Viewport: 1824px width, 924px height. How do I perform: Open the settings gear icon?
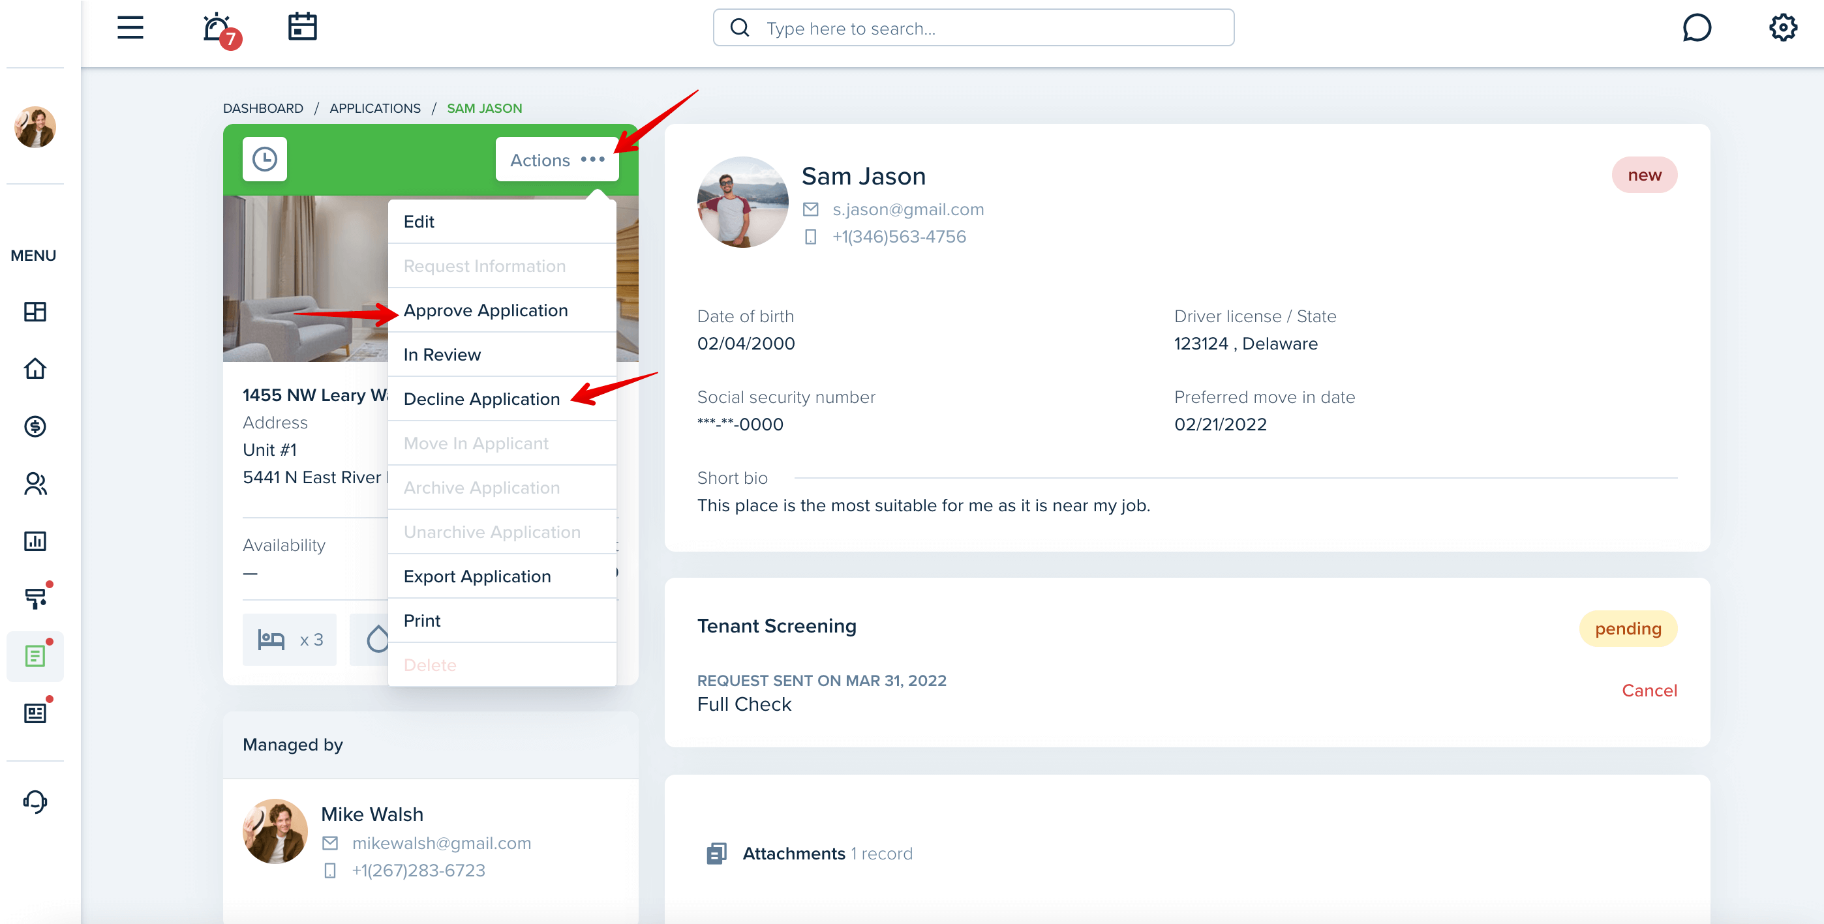1782,27
